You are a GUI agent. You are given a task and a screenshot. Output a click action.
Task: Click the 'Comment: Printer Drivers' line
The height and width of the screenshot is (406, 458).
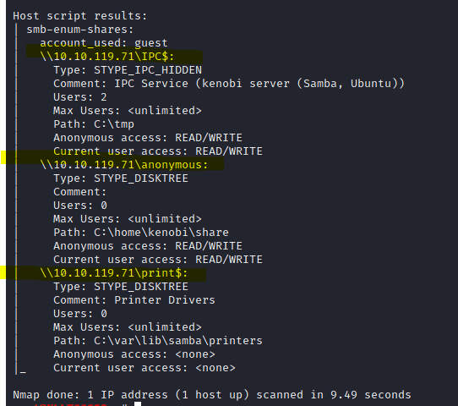point(134,300)
